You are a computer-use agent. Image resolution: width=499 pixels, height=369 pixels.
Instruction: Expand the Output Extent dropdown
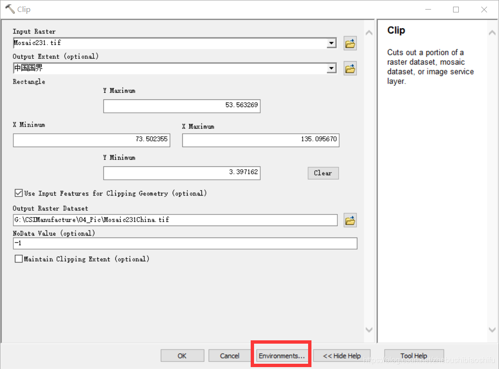click(x=331, y=68)
